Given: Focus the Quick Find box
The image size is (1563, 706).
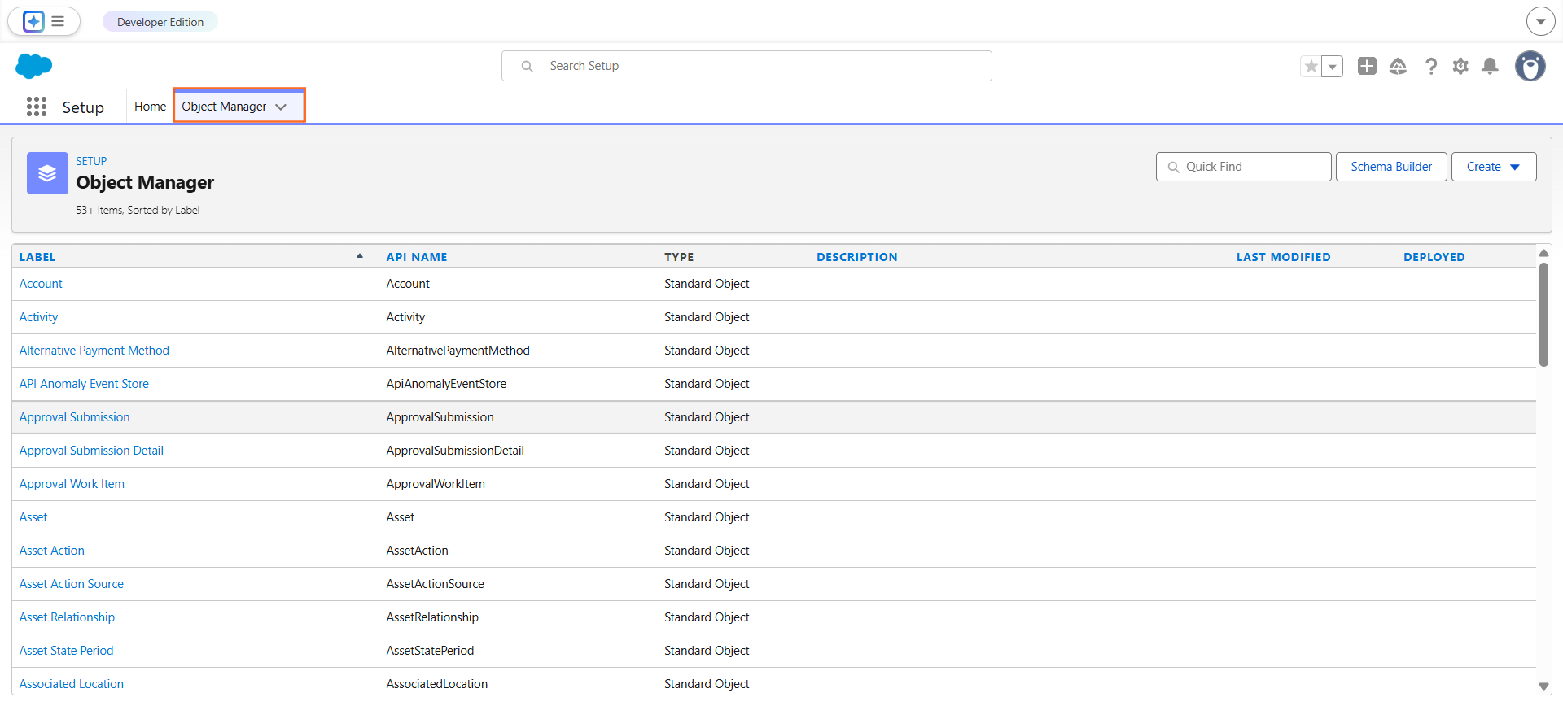Looking at the screenshot, I should [1243, 167].
